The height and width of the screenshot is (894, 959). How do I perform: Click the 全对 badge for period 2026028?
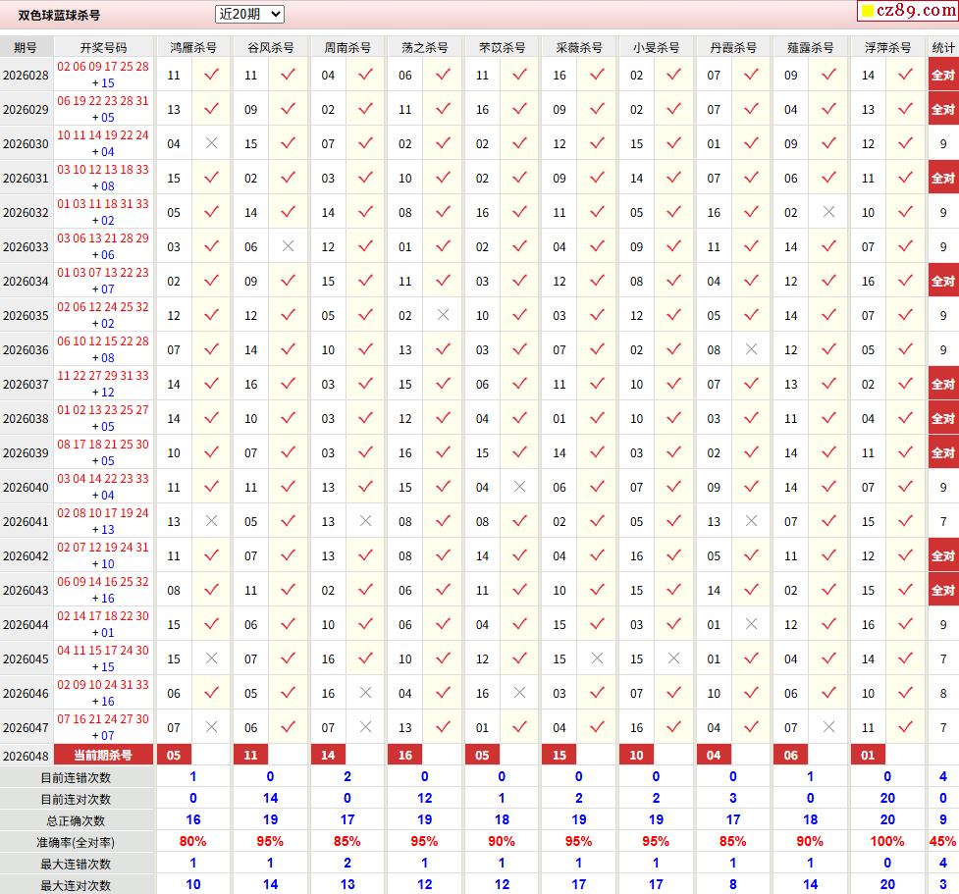(x=942, y=75)
